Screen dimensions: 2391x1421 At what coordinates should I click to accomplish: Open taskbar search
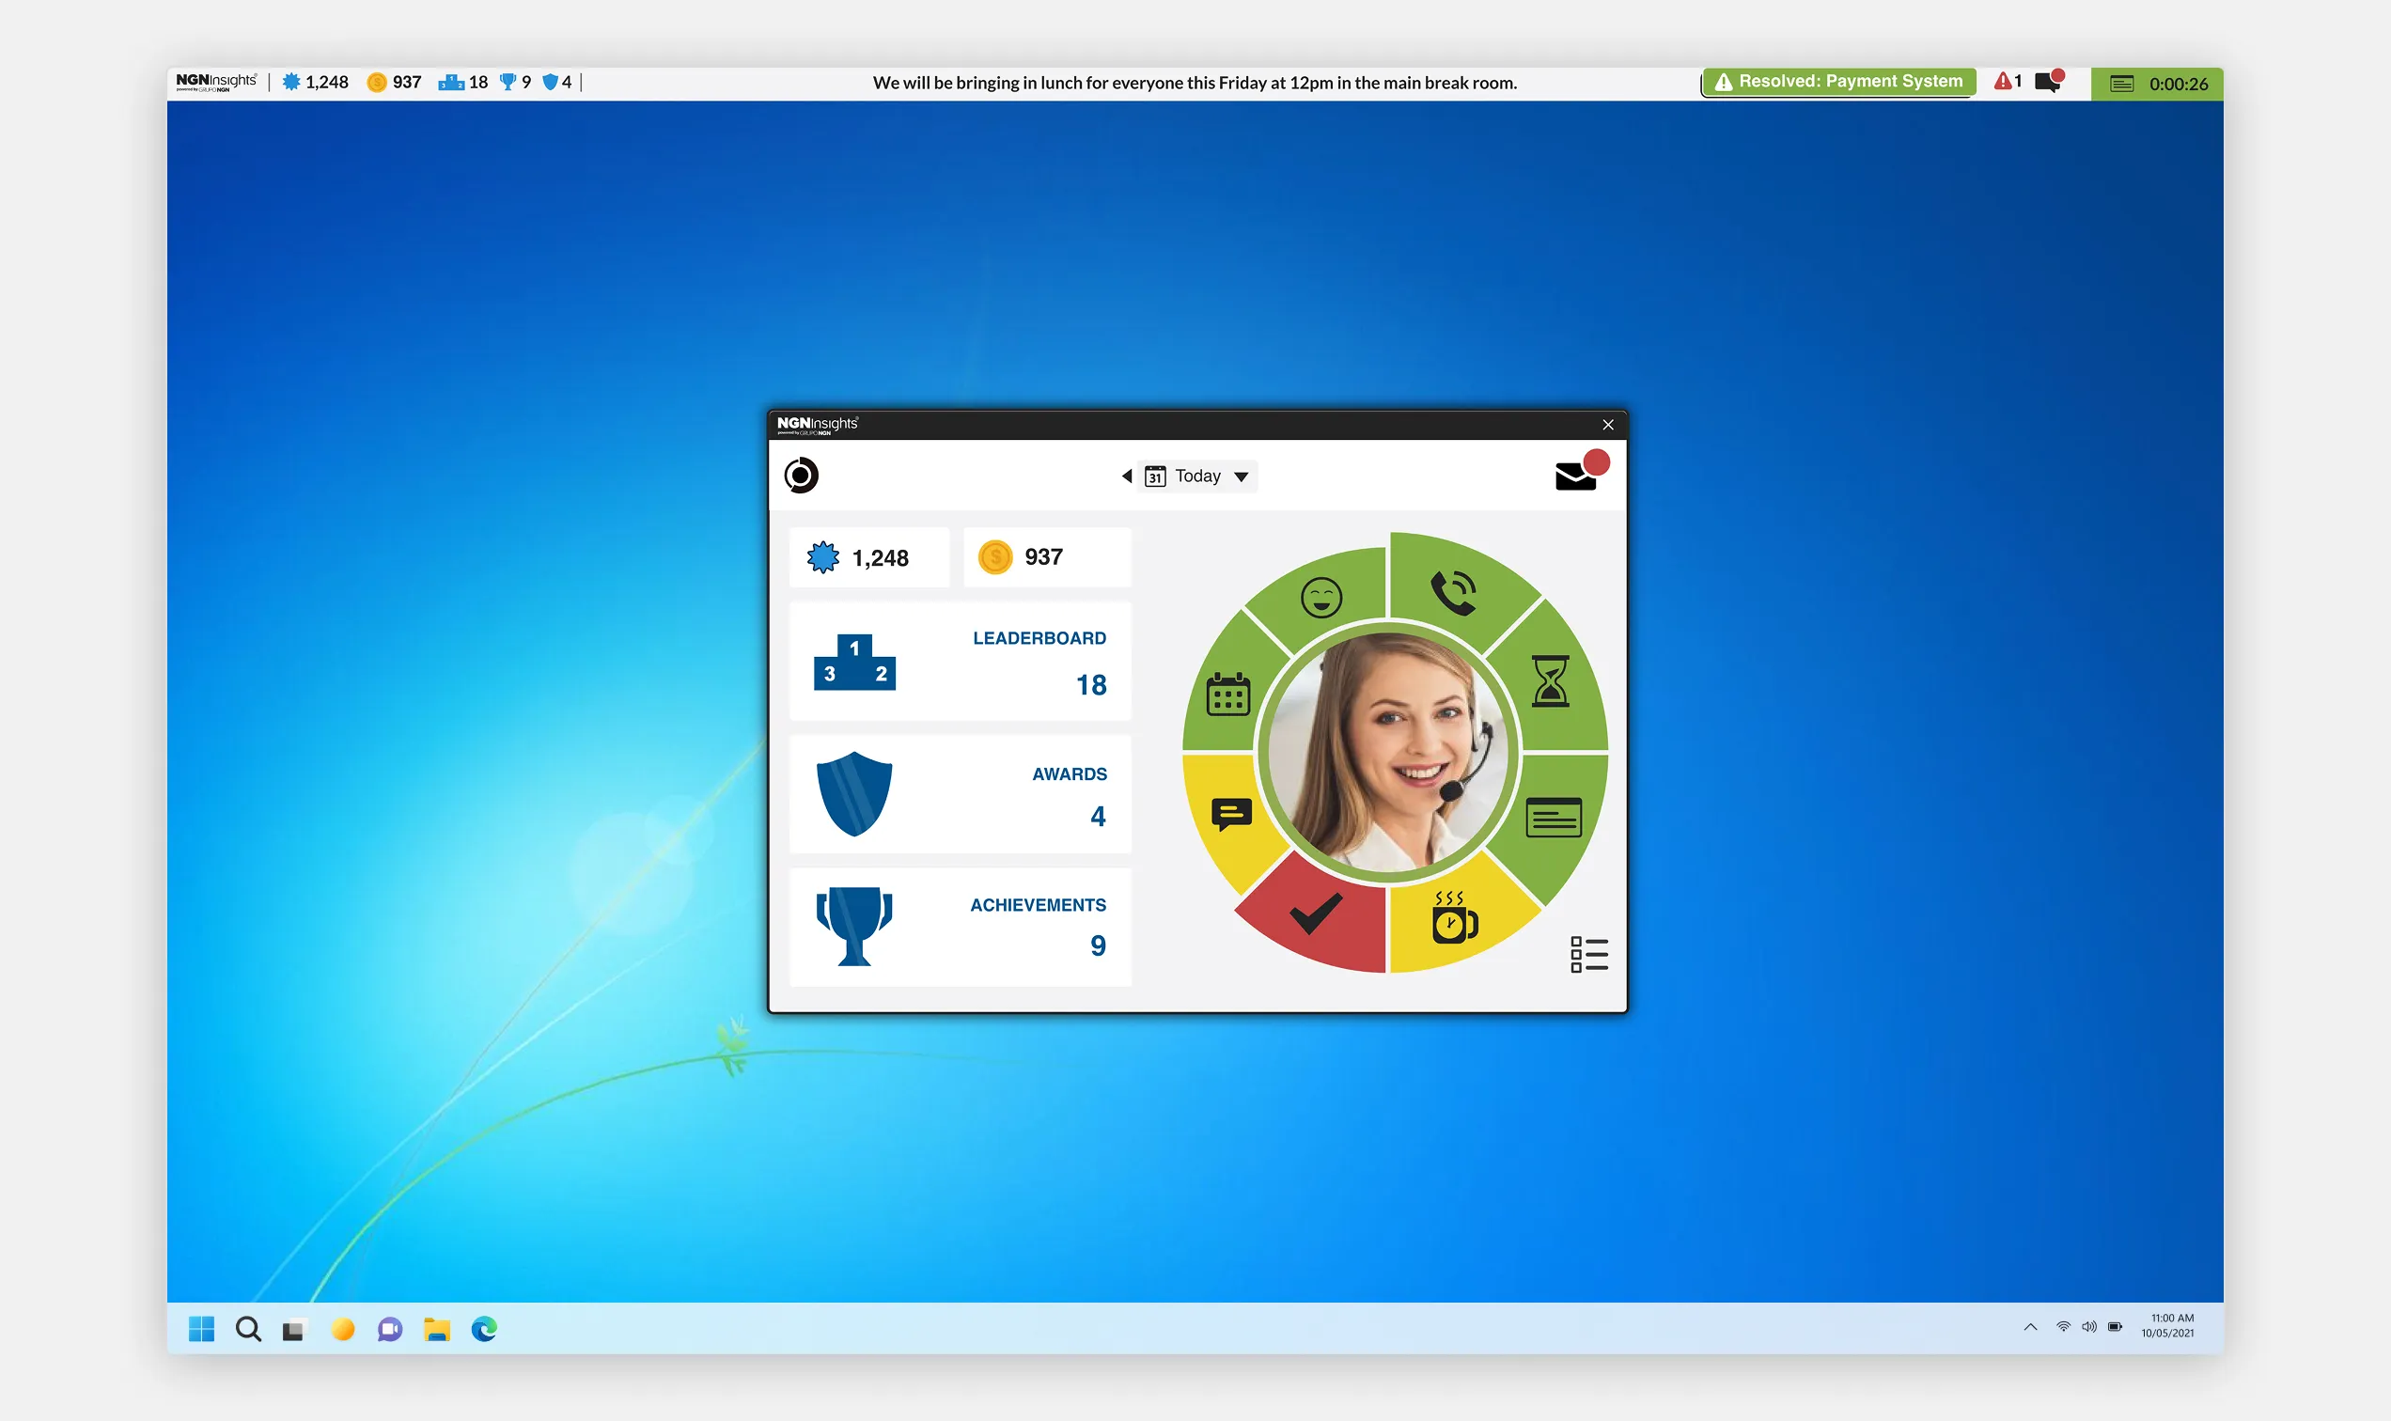tap(248, 1329)
